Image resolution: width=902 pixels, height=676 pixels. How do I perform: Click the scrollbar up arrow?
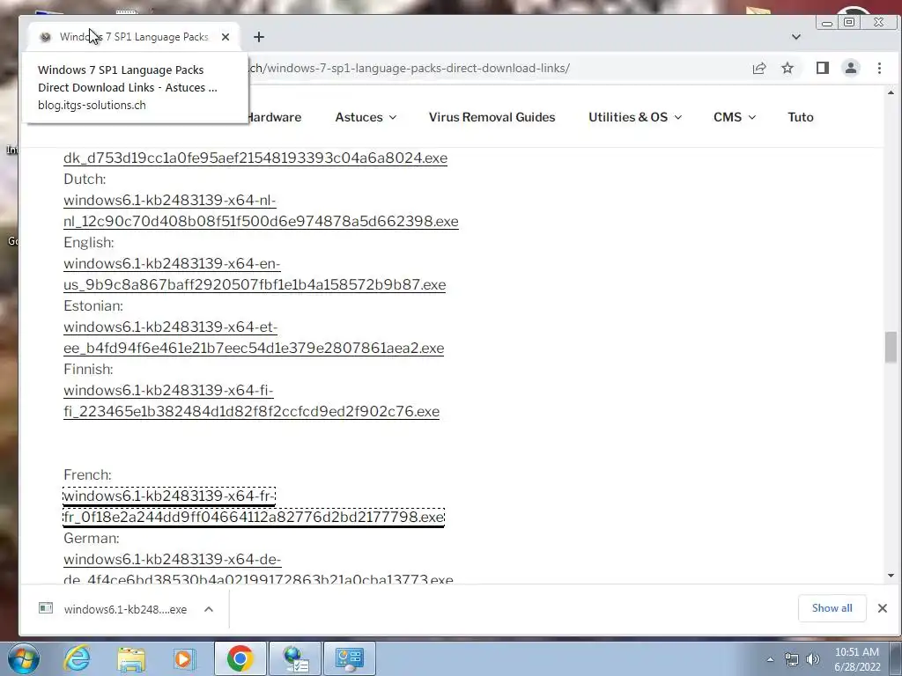point(891,92)
